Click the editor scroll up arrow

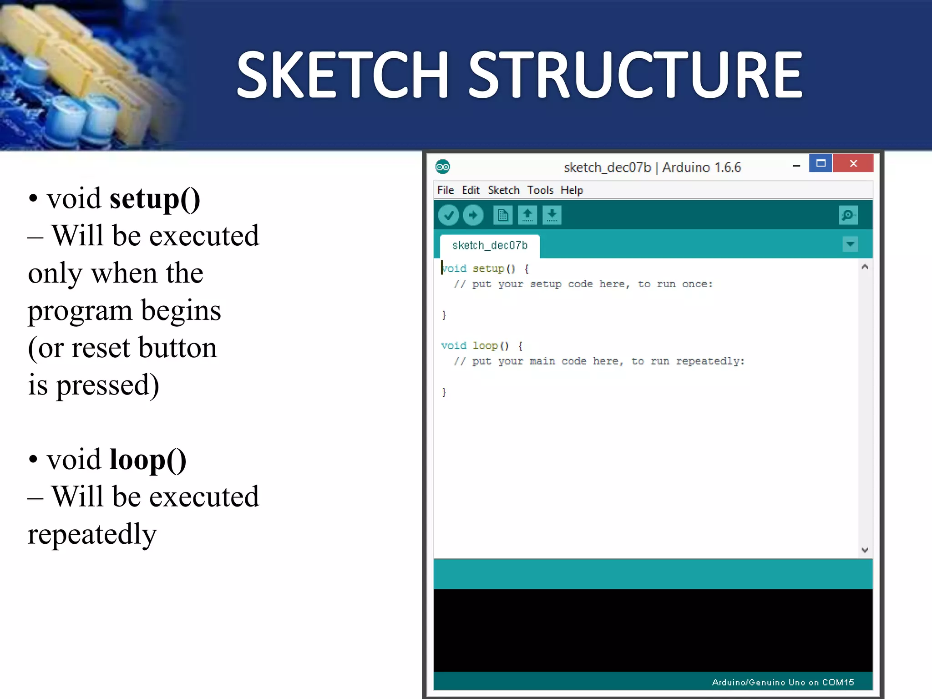[865, 267]
